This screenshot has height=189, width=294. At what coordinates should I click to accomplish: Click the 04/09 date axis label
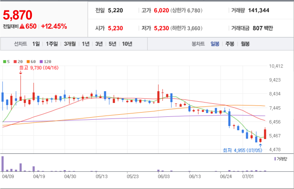[x=7, y=176]
